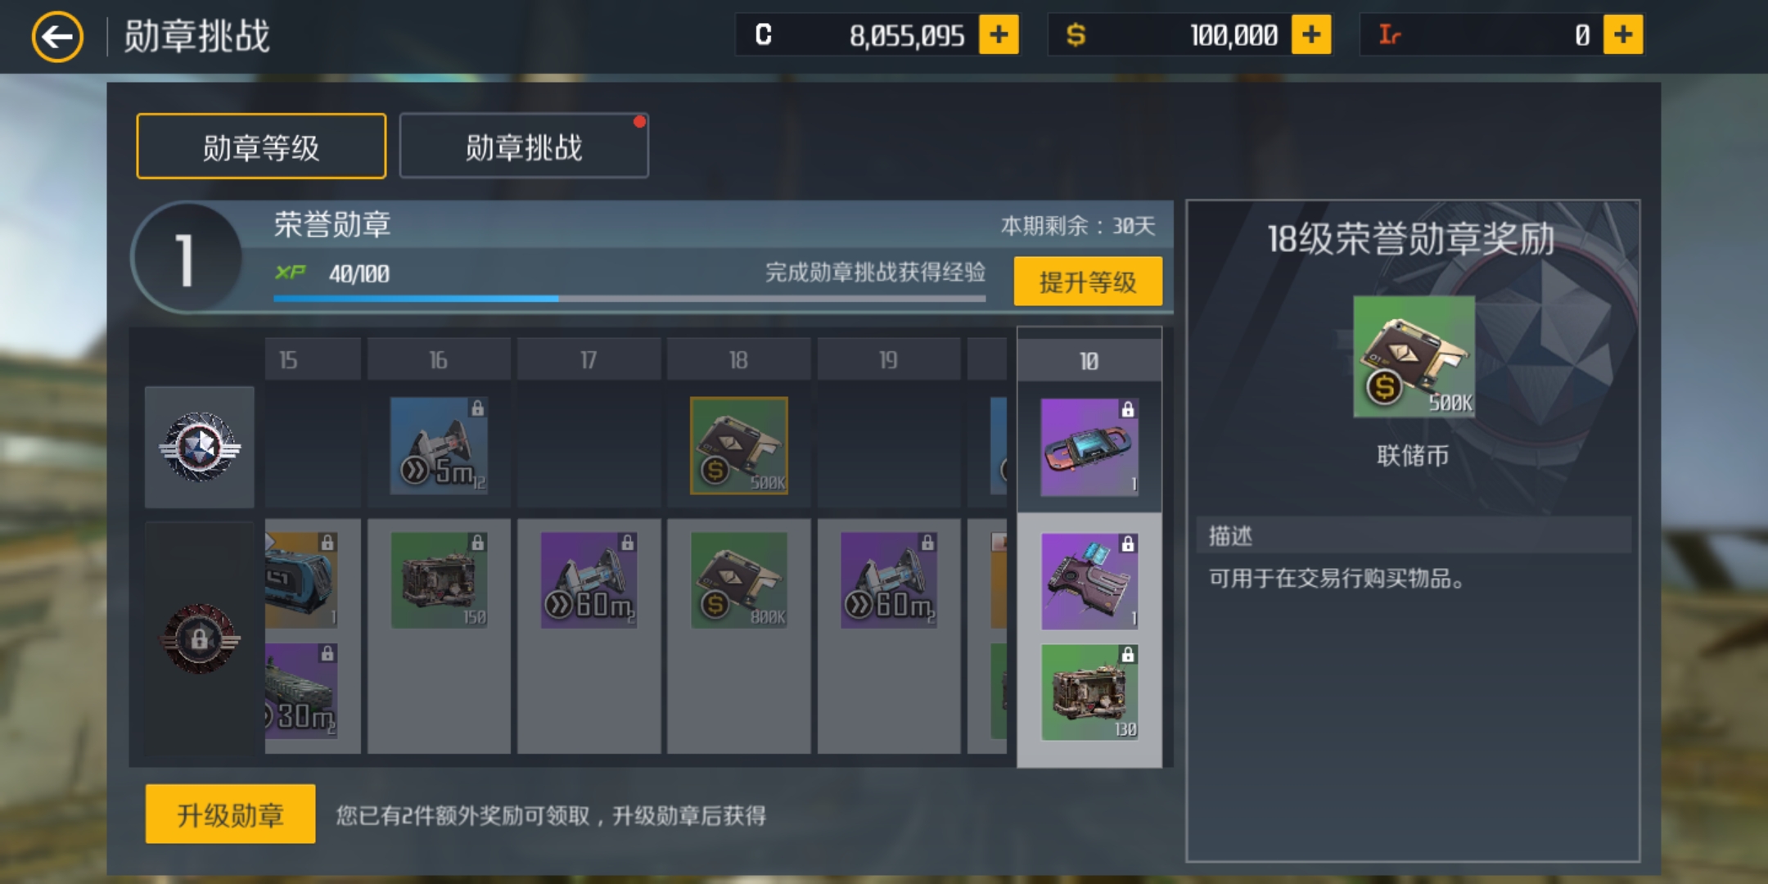1768x884 pixels.
Task: Go back using the yellow arrow icon
Action: (x=57, y=37)
